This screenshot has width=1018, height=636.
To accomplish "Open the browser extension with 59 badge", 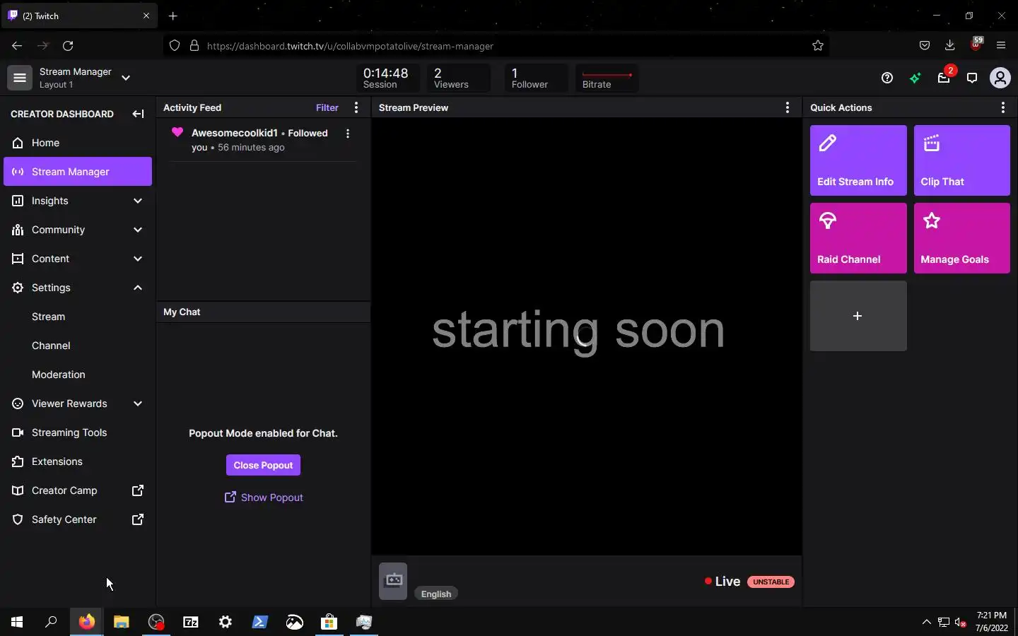I will point(976,44).
